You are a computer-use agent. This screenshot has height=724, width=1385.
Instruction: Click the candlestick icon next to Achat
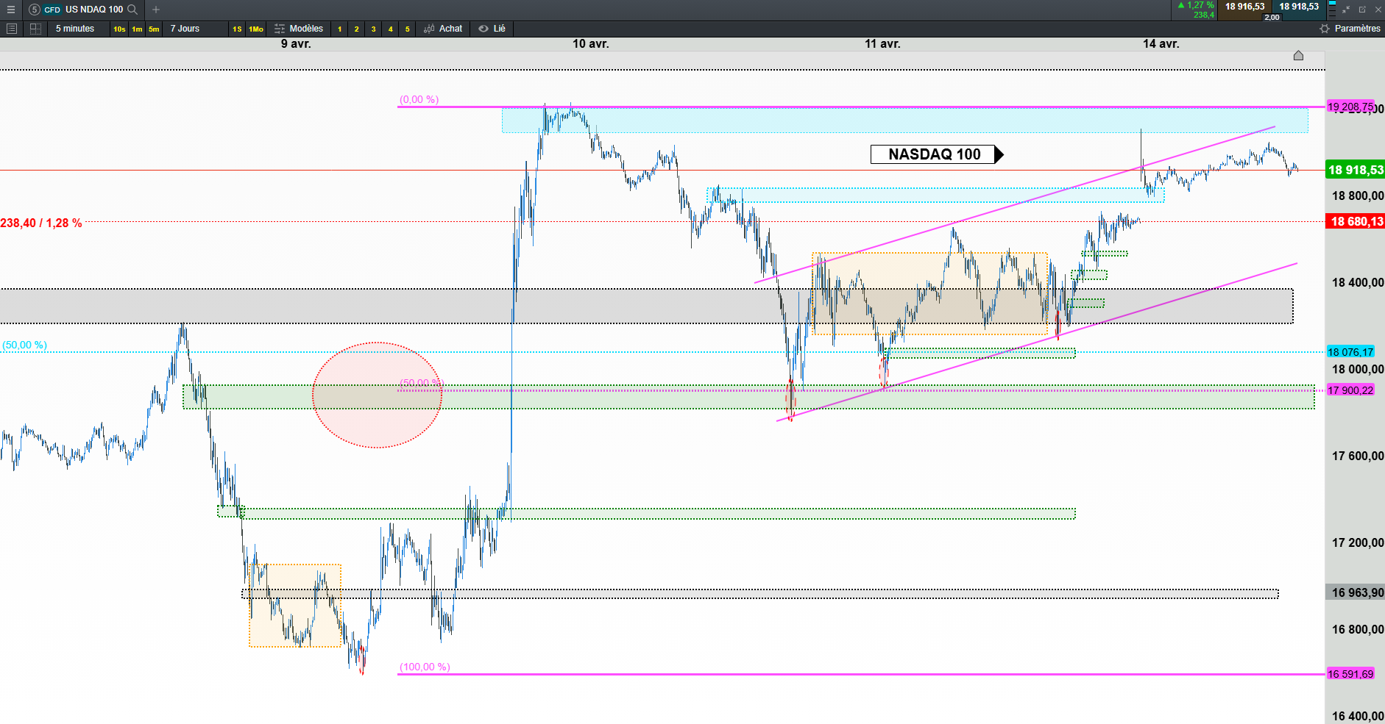(x=429, y=29)
